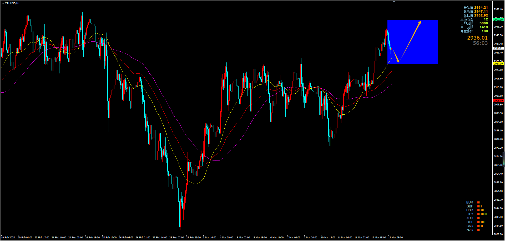505x241 pixels.
Task: Click the 开盘涨跌 value 180
Action: coord(484,31)
